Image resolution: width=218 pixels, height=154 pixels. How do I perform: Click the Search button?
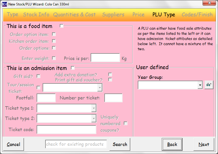pyautogui.click(x=120, y=144)
